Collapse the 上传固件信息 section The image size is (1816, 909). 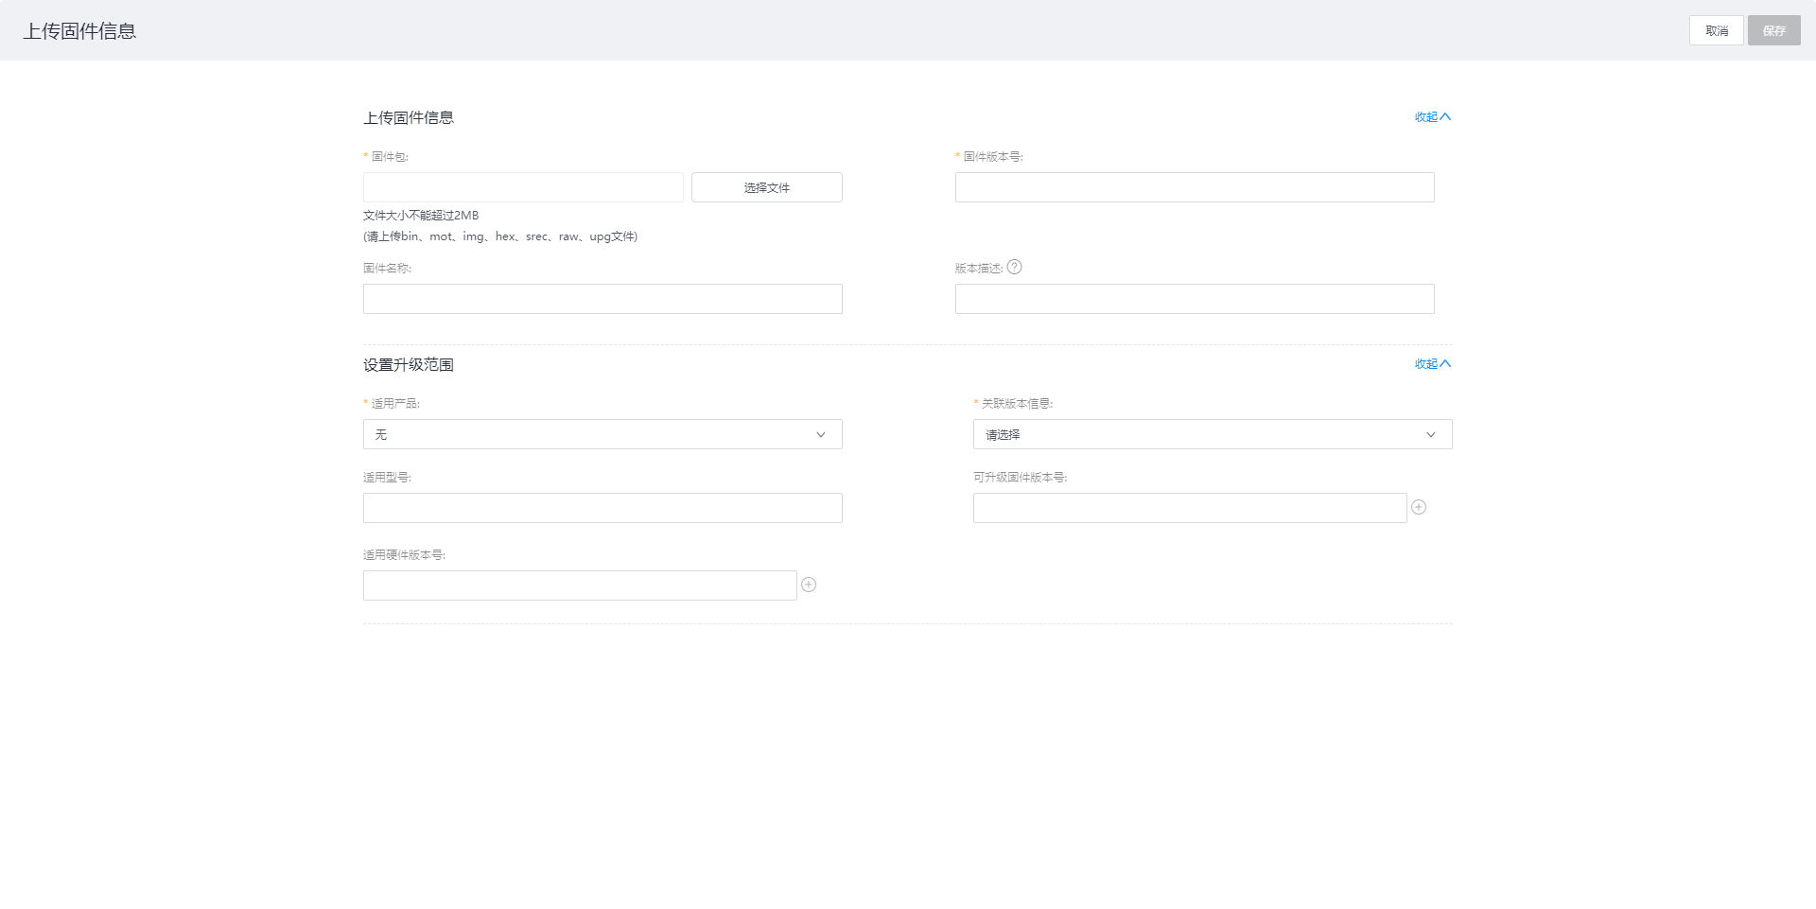point(1432,117)
